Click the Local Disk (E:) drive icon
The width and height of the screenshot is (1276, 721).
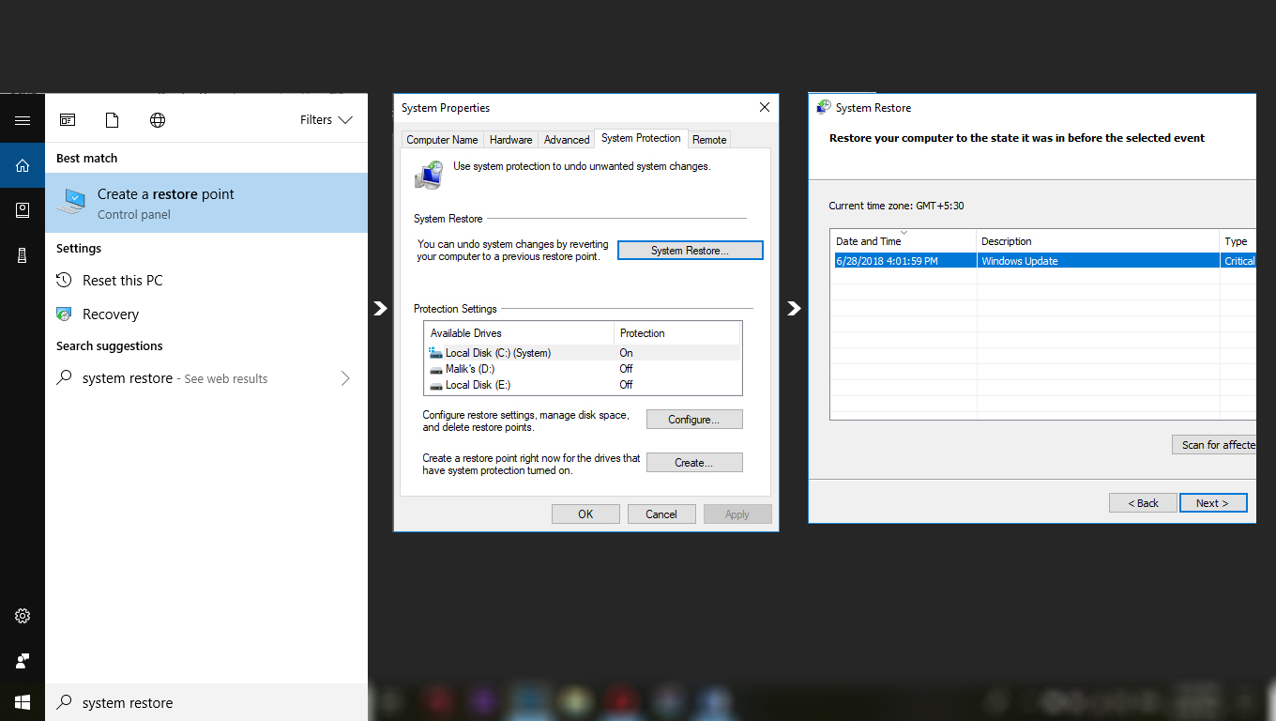point(435,385)
